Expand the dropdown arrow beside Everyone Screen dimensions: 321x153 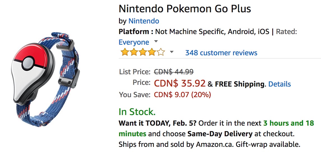click(156, 42)
